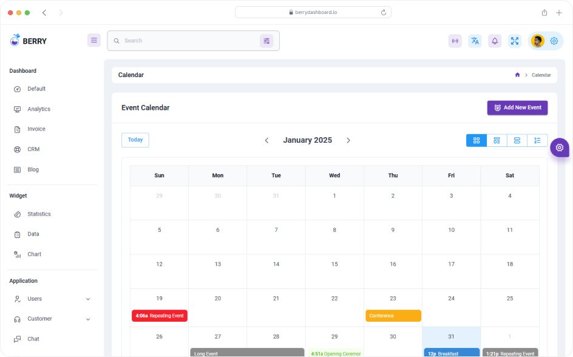Click the home breadcrumb icon
This screenshot has height=357, width=573.
[517, 75]
